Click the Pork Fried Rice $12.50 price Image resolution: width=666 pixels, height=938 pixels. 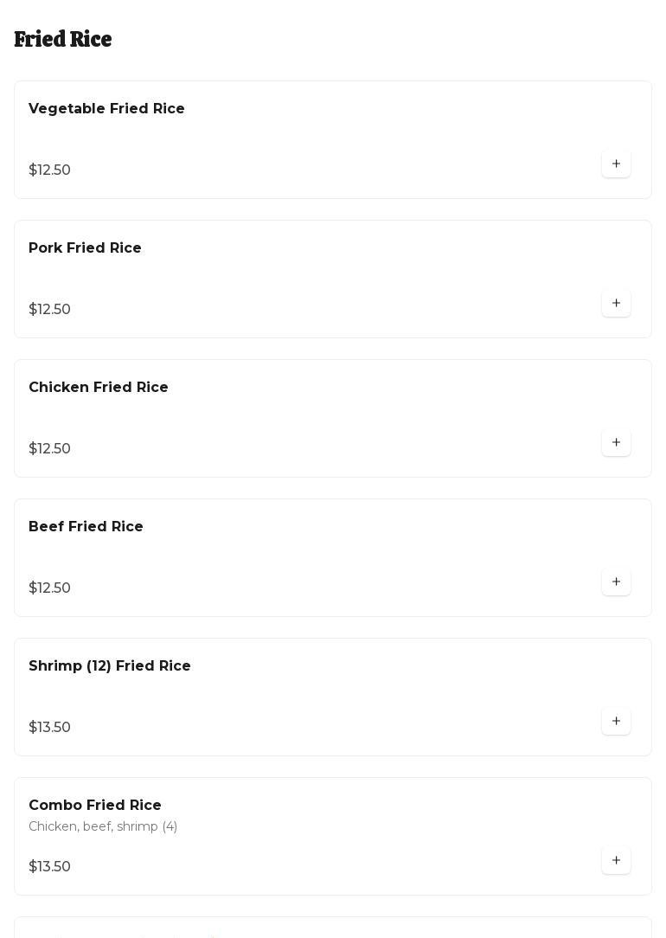(x=50, y=310)
